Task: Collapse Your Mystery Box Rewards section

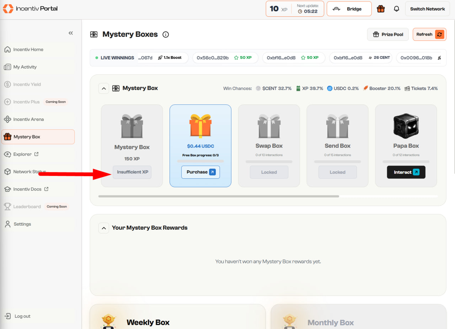Action: pyautogui.click(x=103, y=228)
